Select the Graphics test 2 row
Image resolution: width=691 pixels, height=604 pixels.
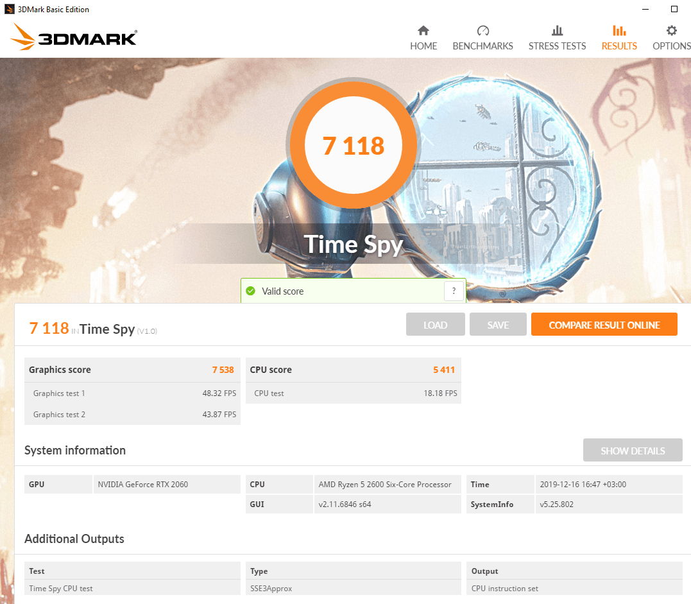[132, 415]
